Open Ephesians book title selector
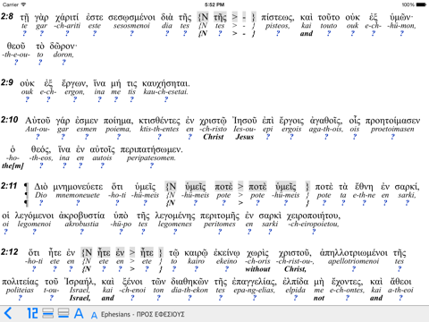 click(x=143, y=314)
